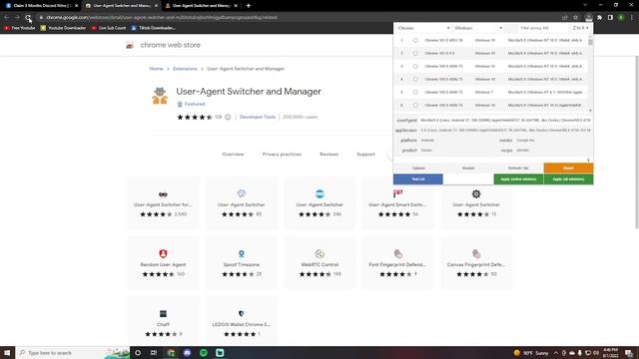639x359 pixels.
Task: Reload the current page
Action: [x=28, y=18]
